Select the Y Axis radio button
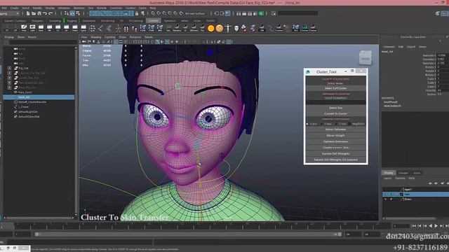 [321, 124]
